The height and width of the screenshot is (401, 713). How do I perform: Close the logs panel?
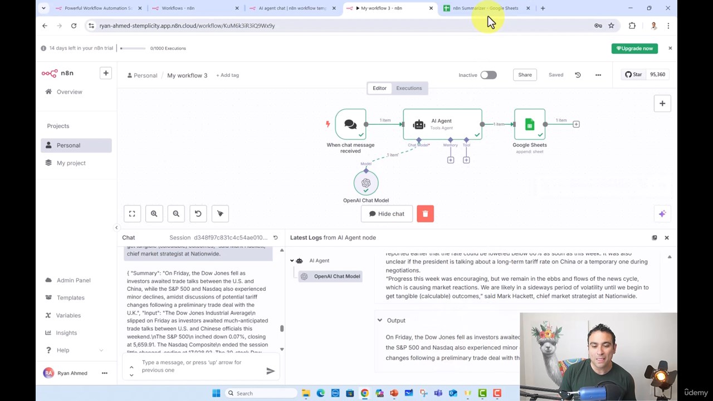point(667,238)
